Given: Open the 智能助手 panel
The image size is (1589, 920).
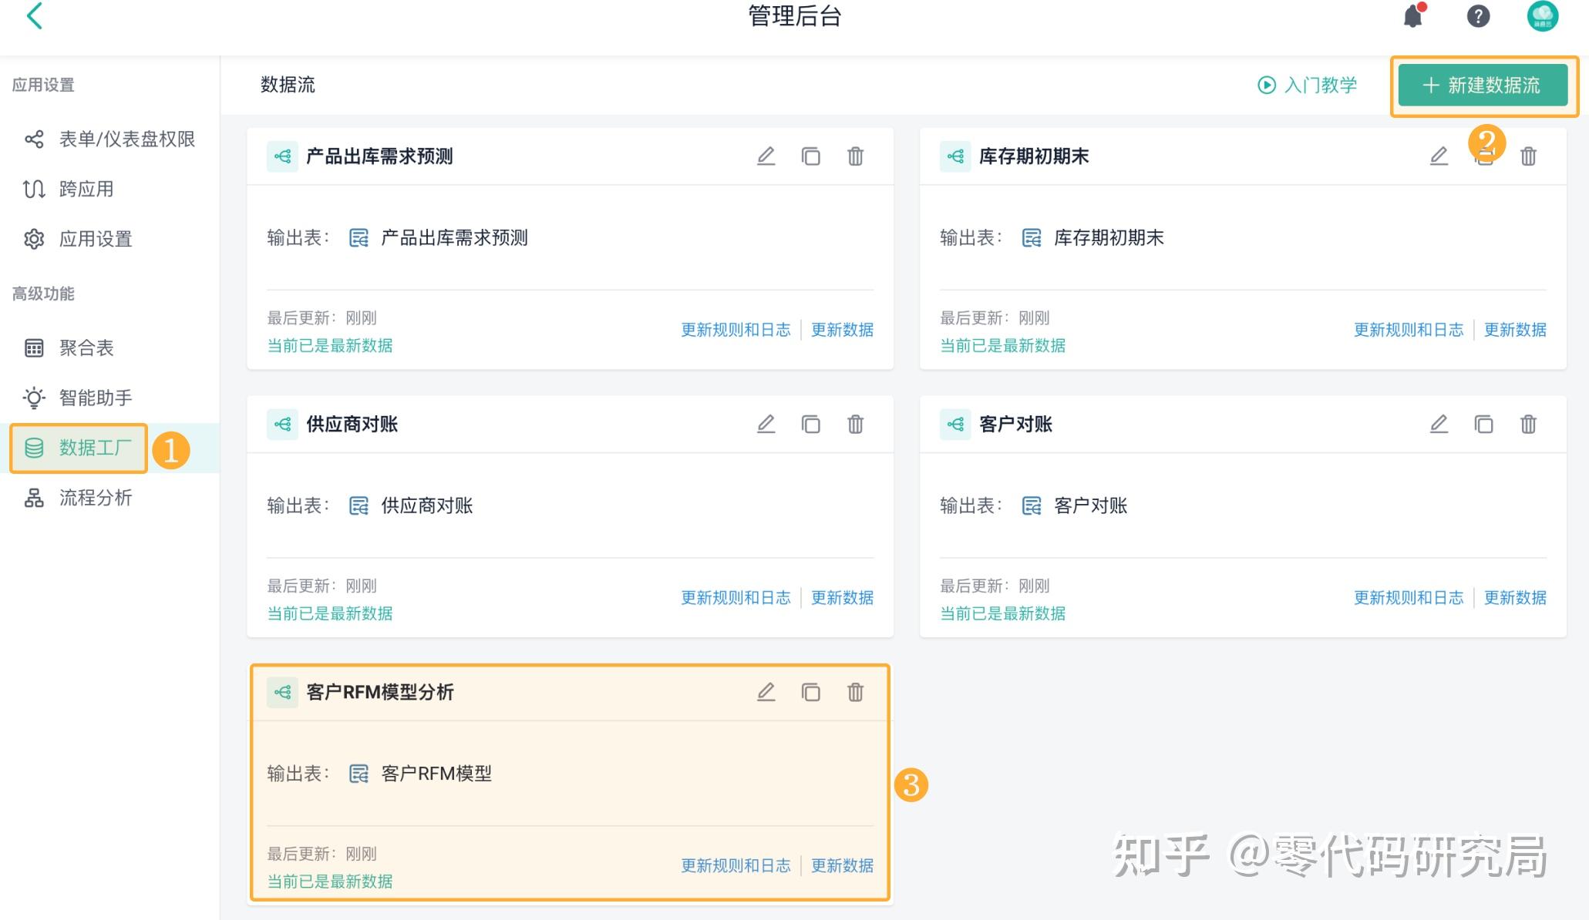Looking at the screenshot, I should point(94,398).
